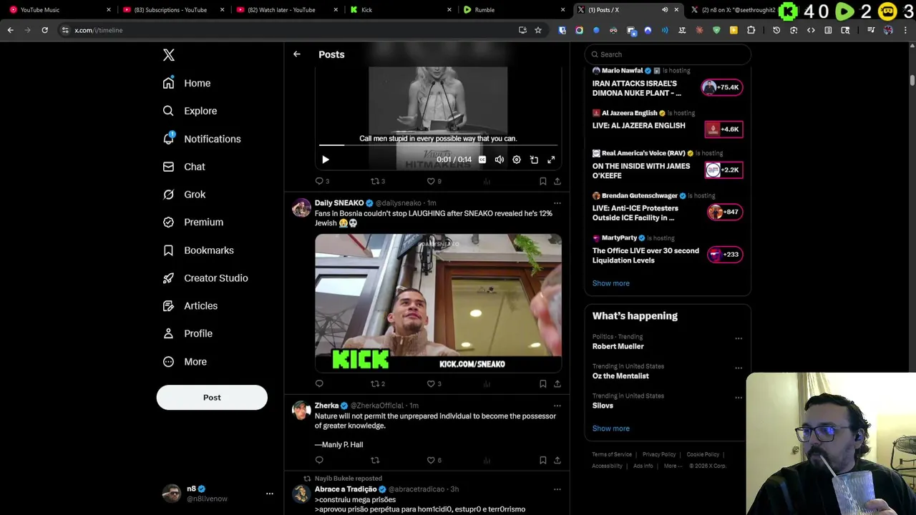
Task: Share the Daily SNEAKO post
Action: 557,383
